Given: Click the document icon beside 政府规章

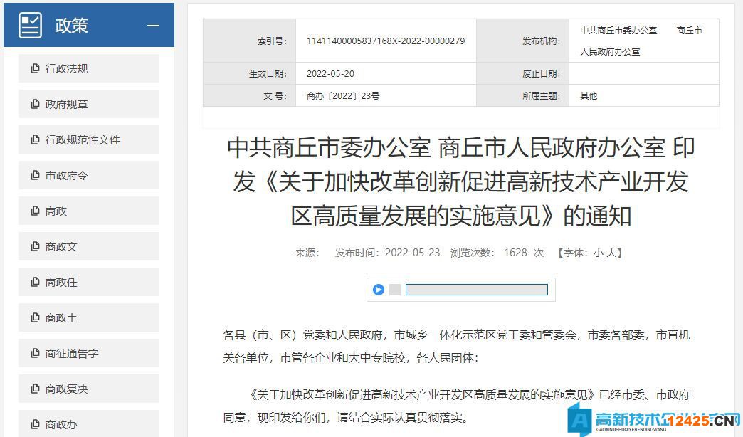Looking at the screenshot, I should coord(36,104).
